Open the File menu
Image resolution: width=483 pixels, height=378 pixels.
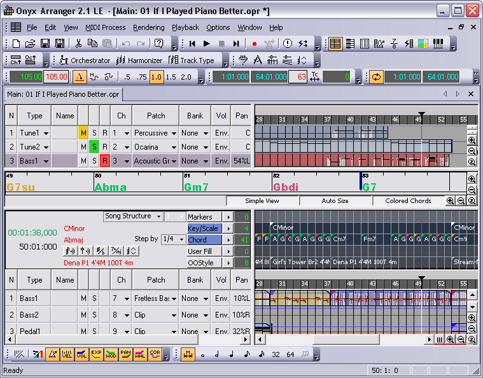point(32,27)
